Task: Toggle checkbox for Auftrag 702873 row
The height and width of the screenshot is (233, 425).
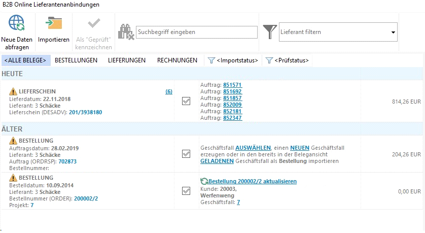Action: (186, 154)
